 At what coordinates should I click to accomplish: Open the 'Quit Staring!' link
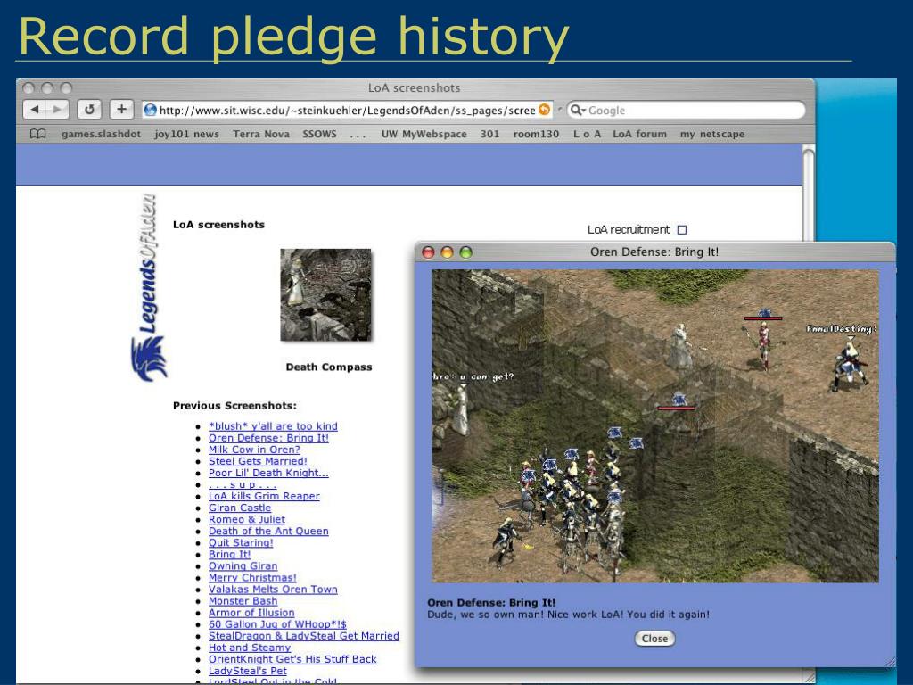click(x=241, y=543)
